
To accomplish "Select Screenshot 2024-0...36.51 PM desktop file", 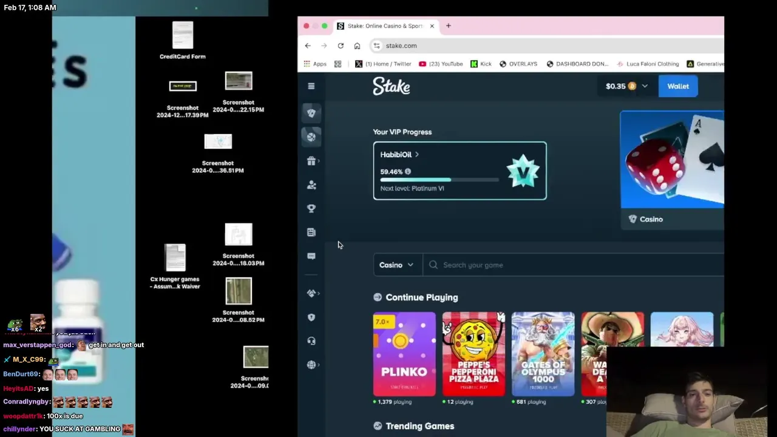I will [x=218, y=154].
